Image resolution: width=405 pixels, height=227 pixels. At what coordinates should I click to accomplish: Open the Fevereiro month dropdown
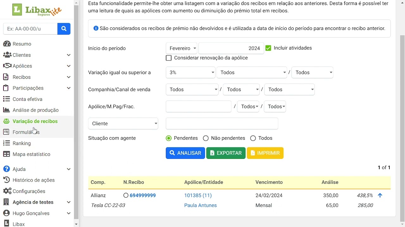(x=181, y=48)
